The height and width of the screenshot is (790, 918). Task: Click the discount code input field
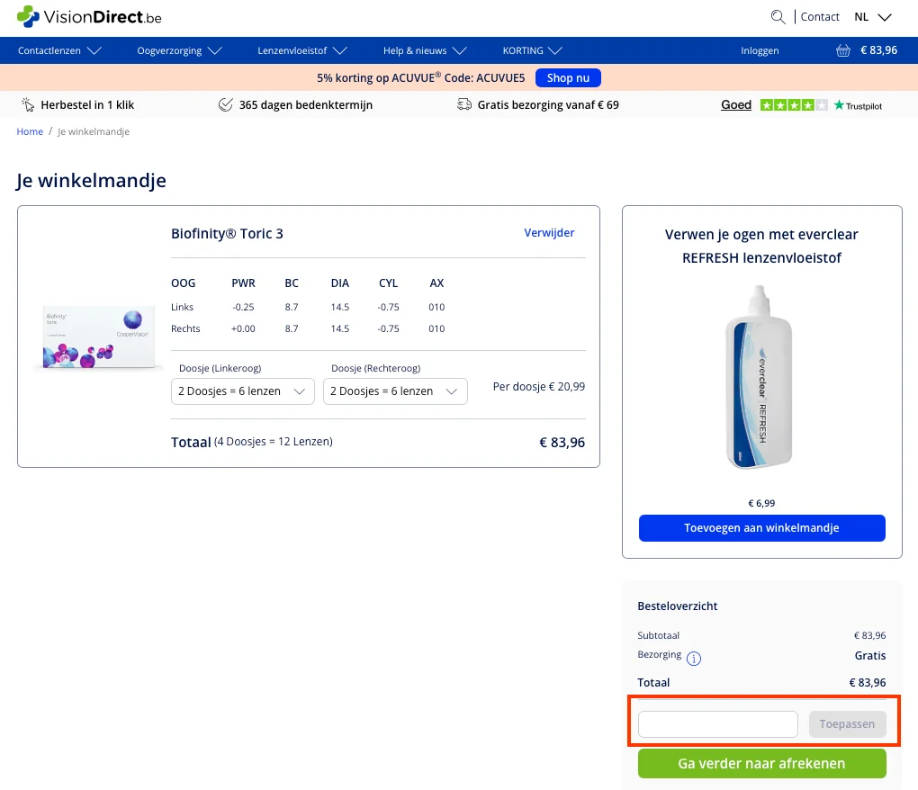click(717, 724)
